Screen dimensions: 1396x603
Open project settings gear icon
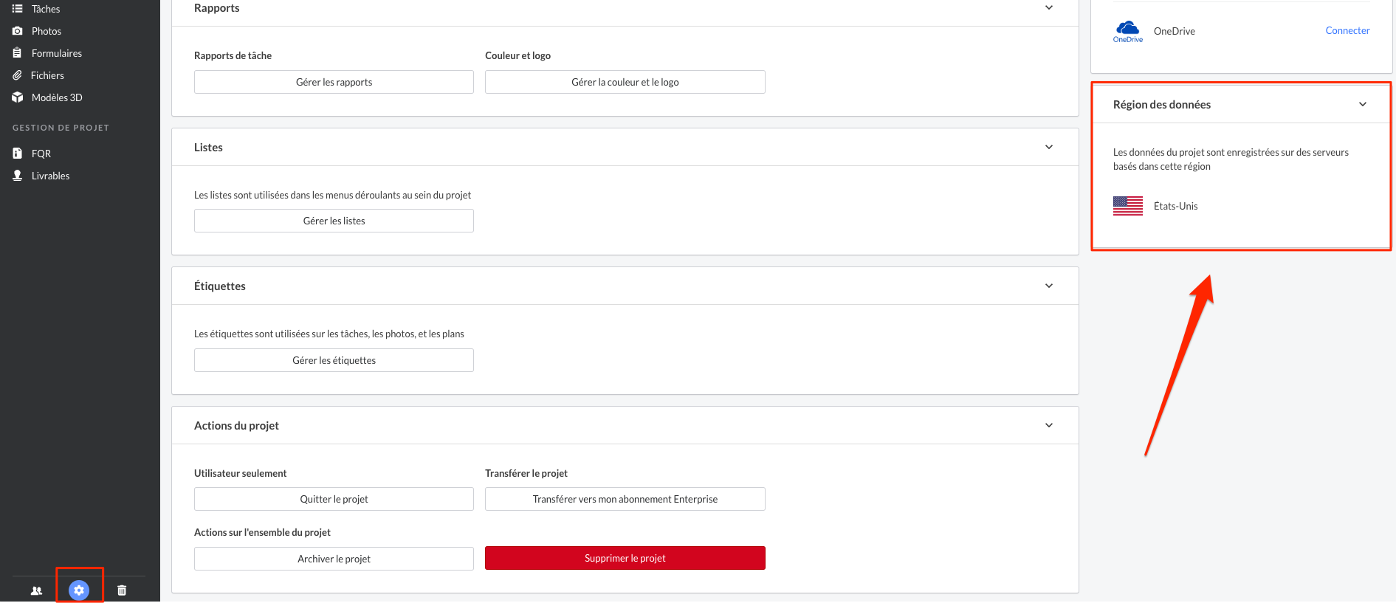pyautogui.click(x=79, y=590)
